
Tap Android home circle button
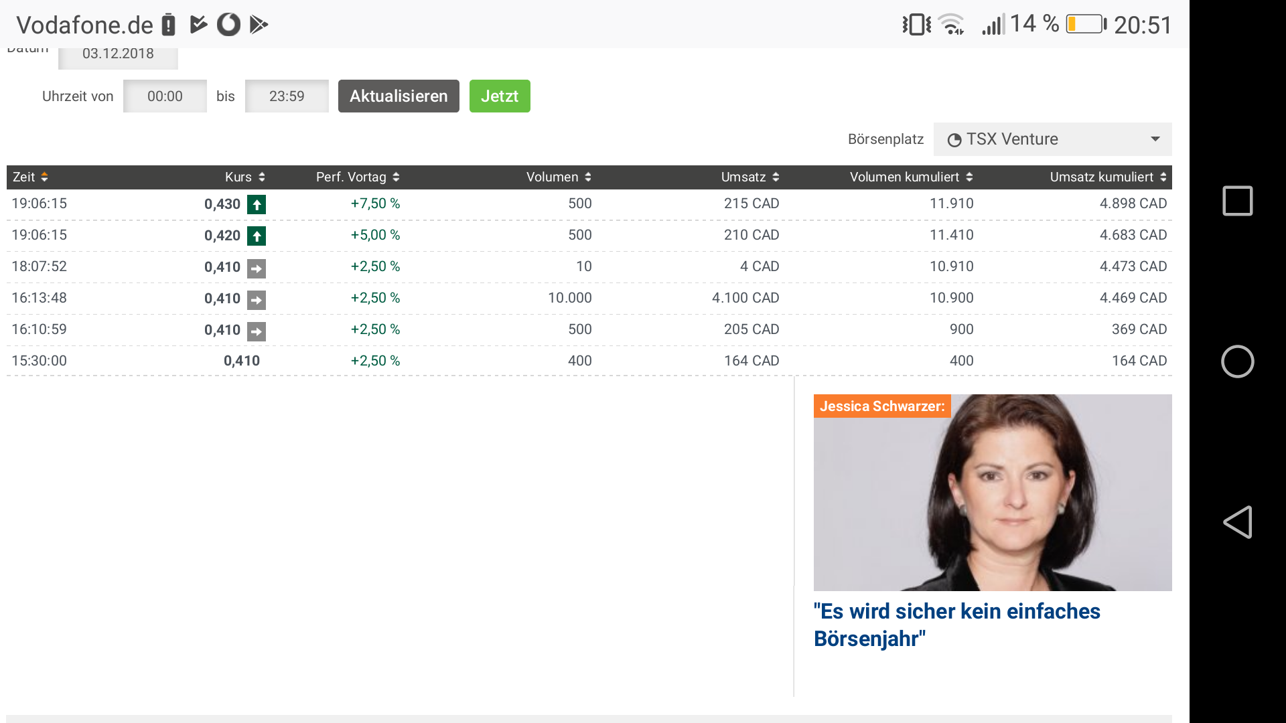pyautogui.click(x=1238, y=361)
